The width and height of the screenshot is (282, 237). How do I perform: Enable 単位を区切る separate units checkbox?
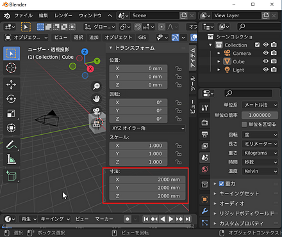(244, 125)
